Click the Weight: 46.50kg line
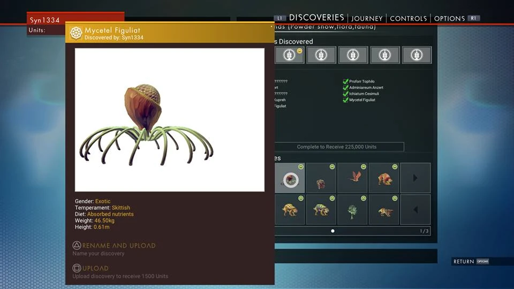The height and width of the screenshot is (289, 514). click(94, 220)
